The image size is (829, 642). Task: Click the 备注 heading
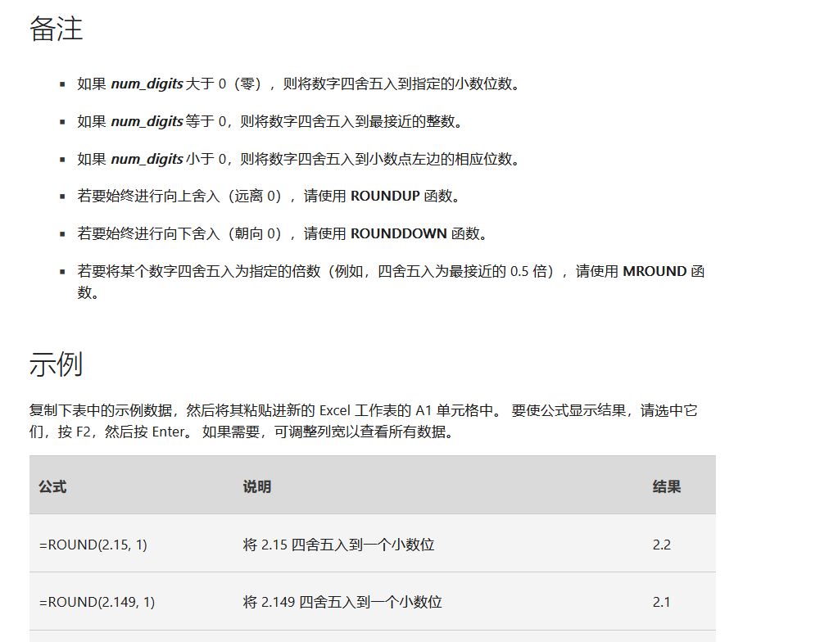(x=56, y=29)
